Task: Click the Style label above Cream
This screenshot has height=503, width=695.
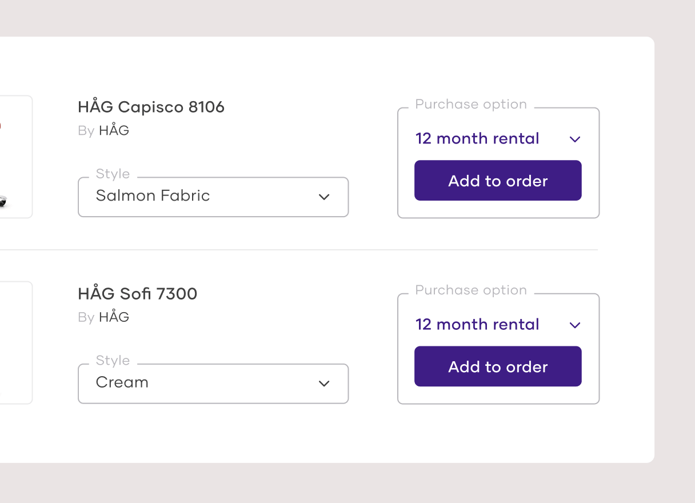Action: pos(113,360)
